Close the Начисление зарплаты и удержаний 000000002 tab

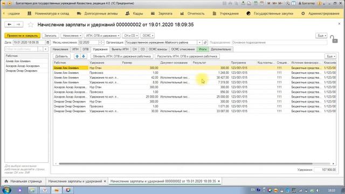219,181
